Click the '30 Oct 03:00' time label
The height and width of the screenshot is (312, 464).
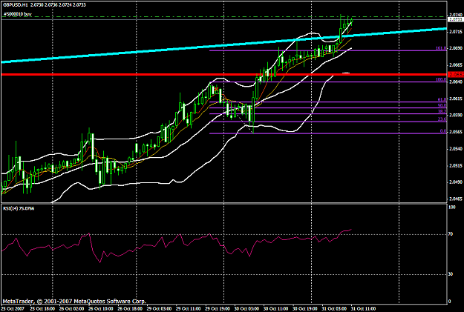(246, 308)
